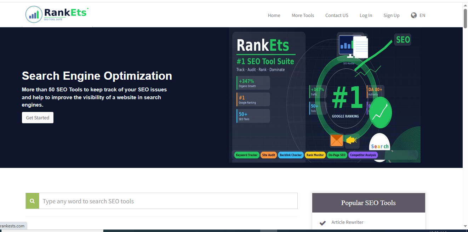Viewport: 468px width, 232px height.
Task: Go to Contact US page
Action: pyautogui.click(x=337, y=15)
